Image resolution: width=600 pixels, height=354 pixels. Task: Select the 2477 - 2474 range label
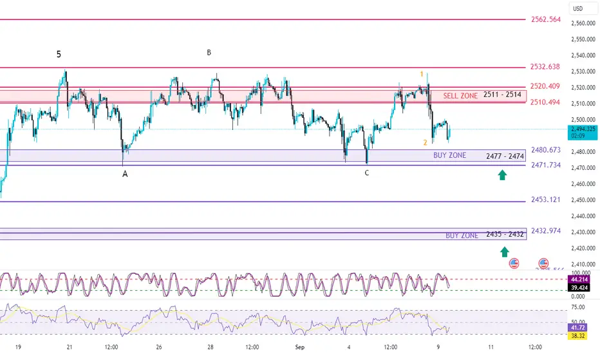point(505,156)
